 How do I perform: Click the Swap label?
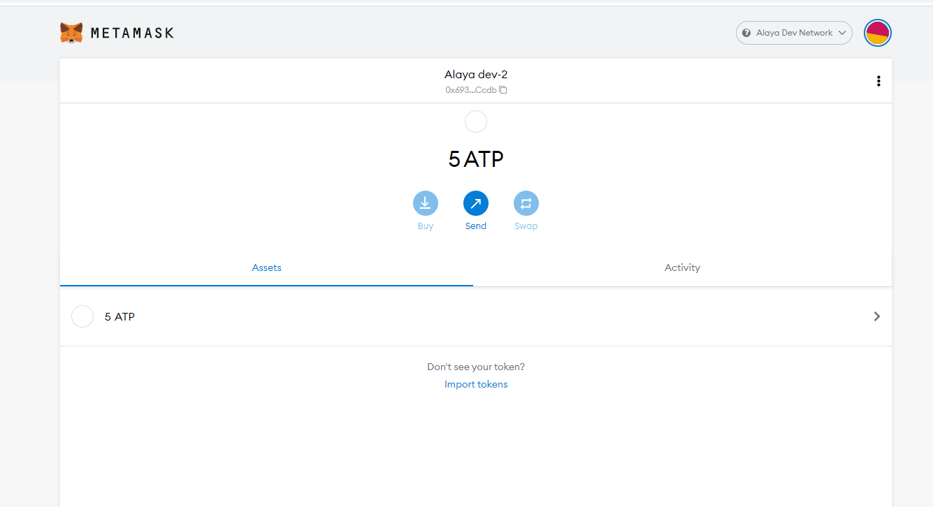tap(526, 226)
